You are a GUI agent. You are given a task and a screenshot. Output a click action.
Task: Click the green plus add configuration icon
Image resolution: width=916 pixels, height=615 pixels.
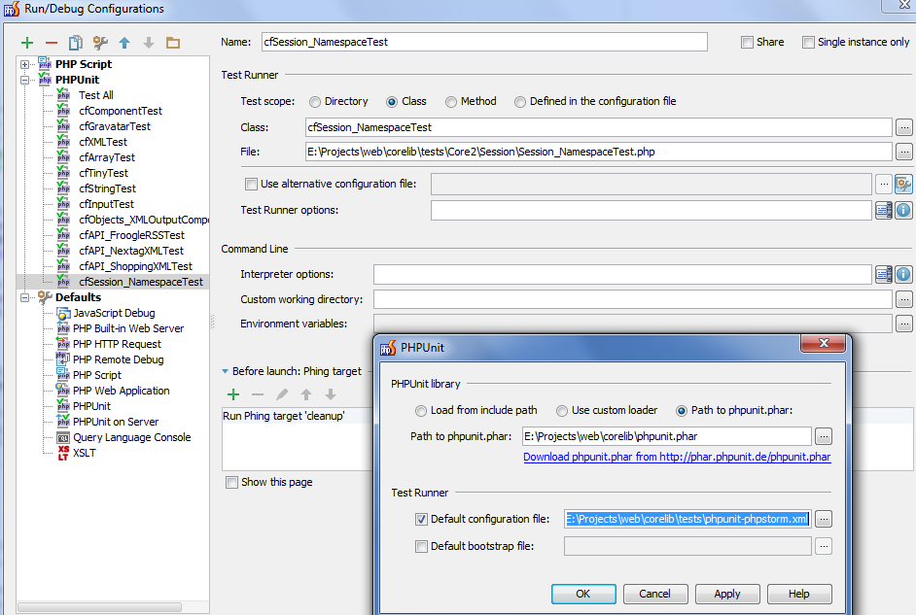27,43
